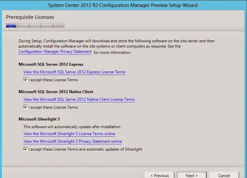Cancel the setup wizard

[x=224, y=175]
